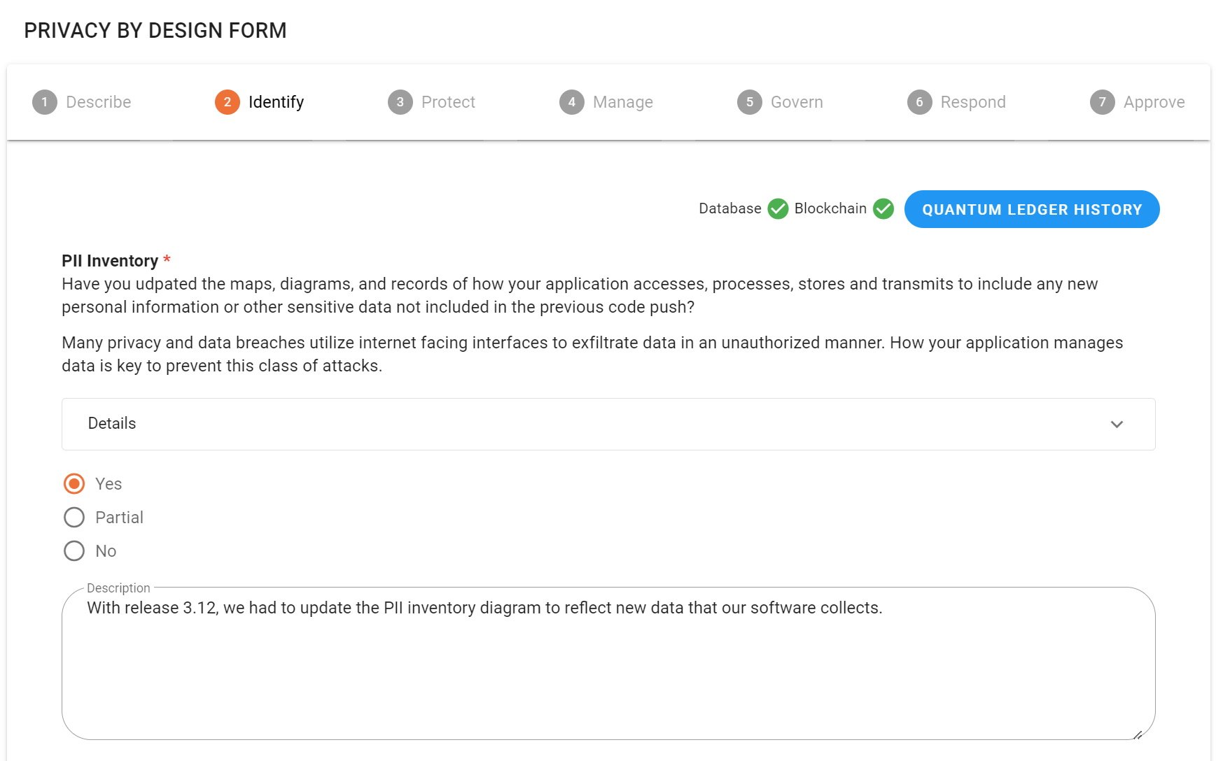Image resolution: width=1216 pixels, height=761 pixels.
Task: Switch to the Govern step tab
Action: [797, 102]
